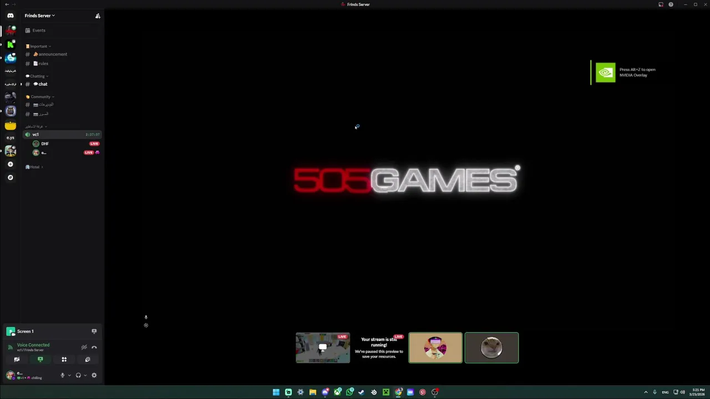Image resolution: width=710 pixels, height=399 pixels.
Task: Stop streaming icon next to Screen 1
Action: pyautogui.click(x=94, y=331)
